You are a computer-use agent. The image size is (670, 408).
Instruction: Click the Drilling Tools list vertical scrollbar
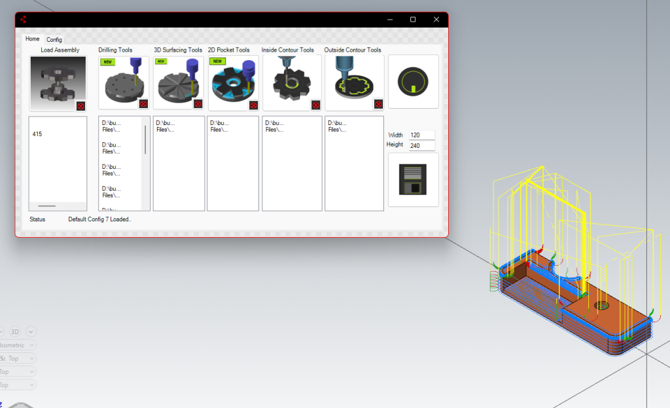(x=145, y=139)
